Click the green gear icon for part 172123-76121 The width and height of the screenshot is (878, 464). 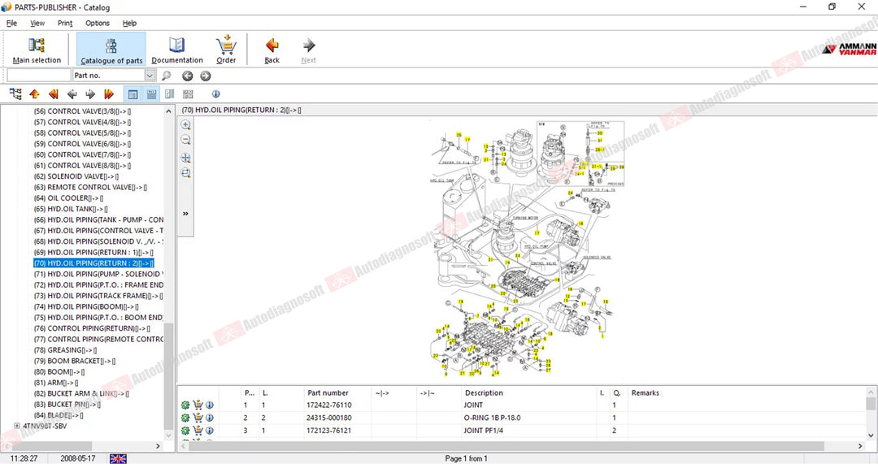tap(185, 431)
